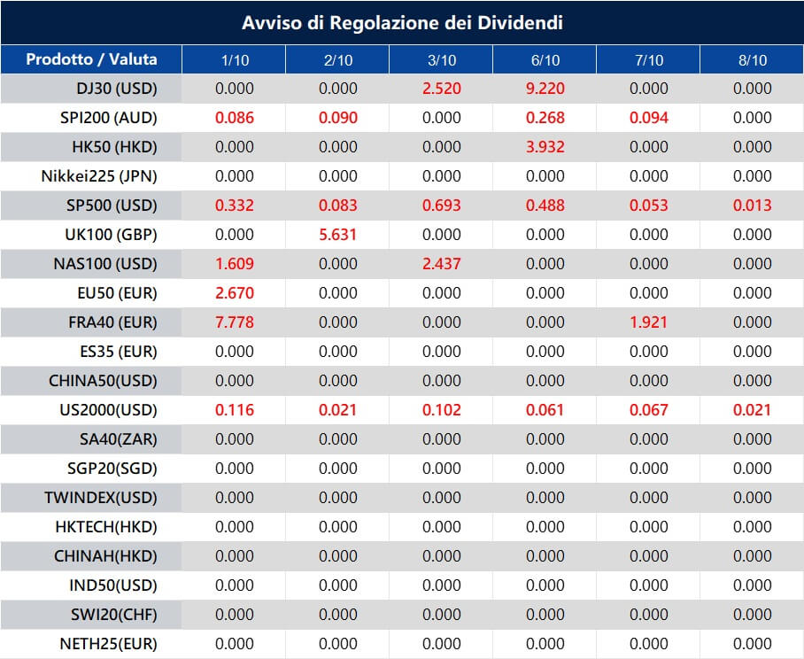Click the 0.693 value in SP500 row
This screenshot has height=659, width=804.
pyautogui.click(x=441, y=205)
